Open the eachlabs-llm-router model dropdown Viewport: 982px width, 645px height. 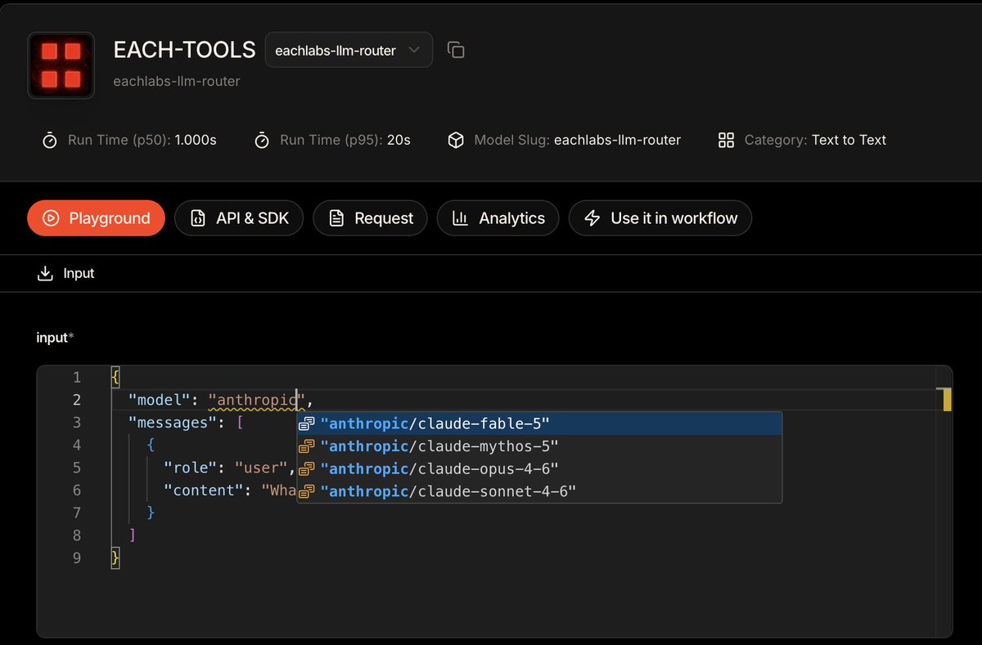coord(349,50)
